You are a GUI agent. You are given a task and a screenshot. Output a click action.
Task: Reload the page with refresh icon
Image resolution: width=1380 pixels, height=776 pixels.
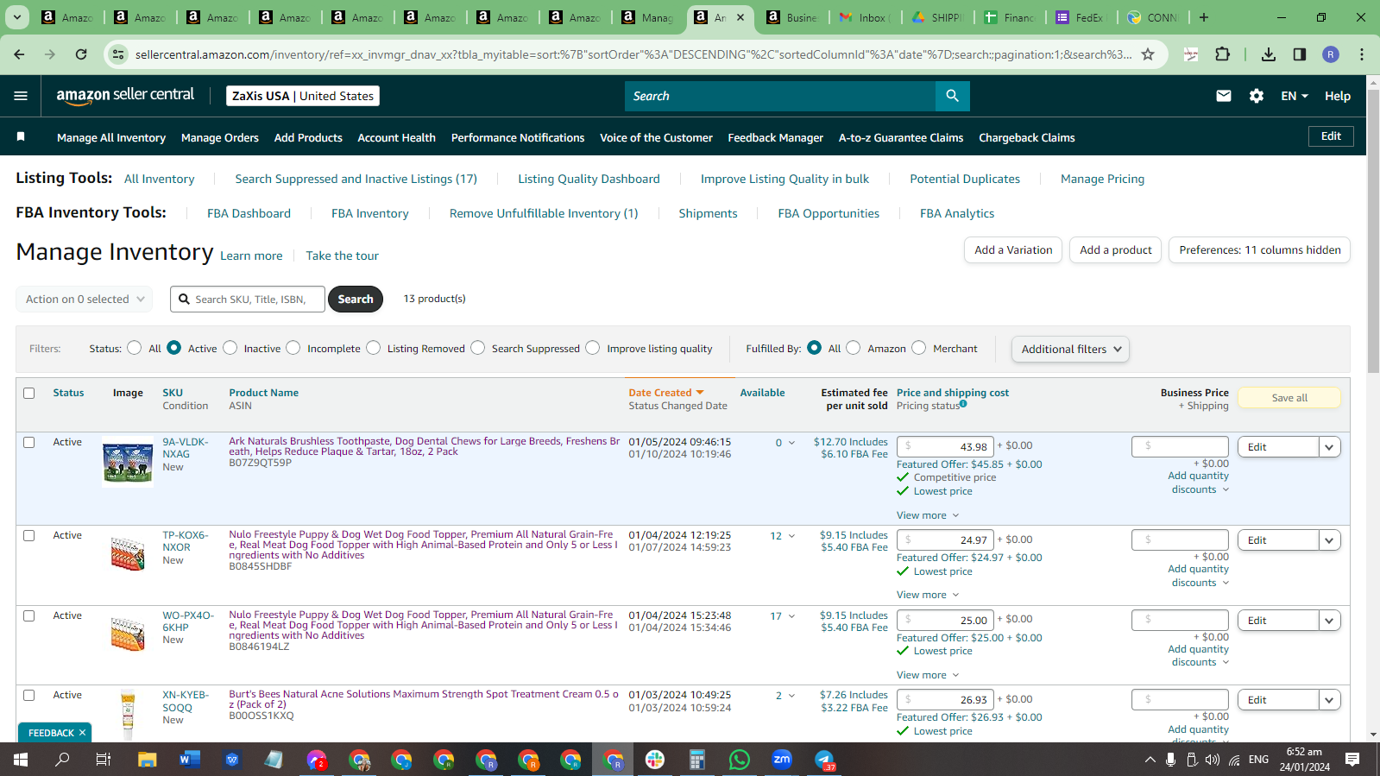81,54
